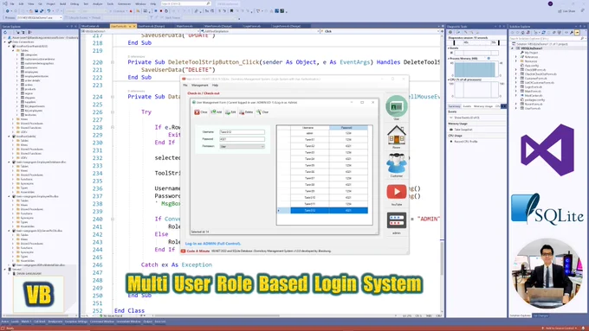Focus the Username input field
The height and width of the screenshot is (331, 589).
tap(242, 132)
